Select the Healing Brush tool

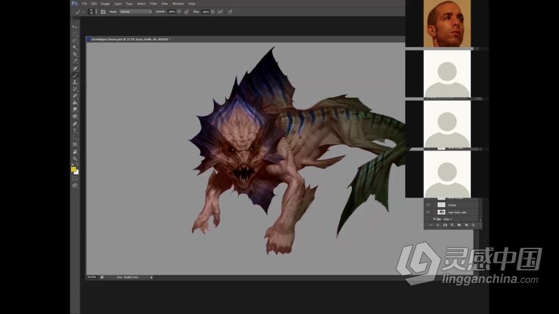click(75, 68)
